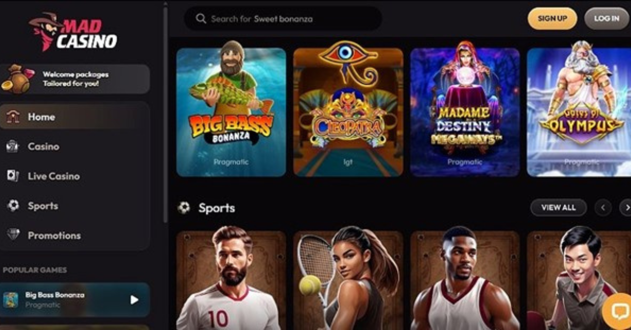
Task: Click the Live Casino cards icon
Action: [13, 176]
